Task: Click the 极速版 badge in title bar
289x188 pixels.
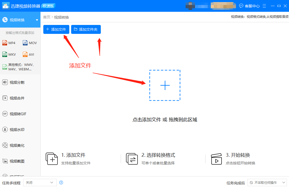Action: tap(49, 6)
